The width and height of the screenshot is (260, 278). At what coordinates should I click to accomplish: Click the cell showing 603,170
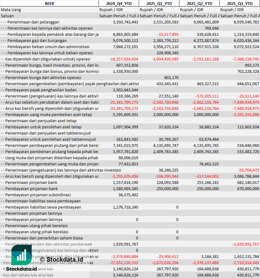(x=171, y=78)
